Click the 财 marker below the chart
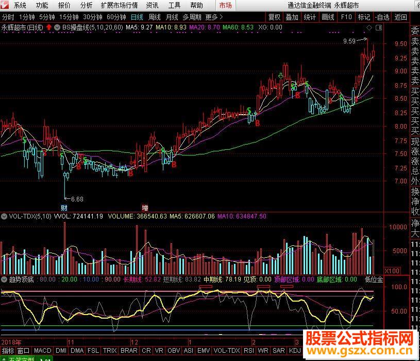Screen dimensions: 420x361 tap(64, 208)
